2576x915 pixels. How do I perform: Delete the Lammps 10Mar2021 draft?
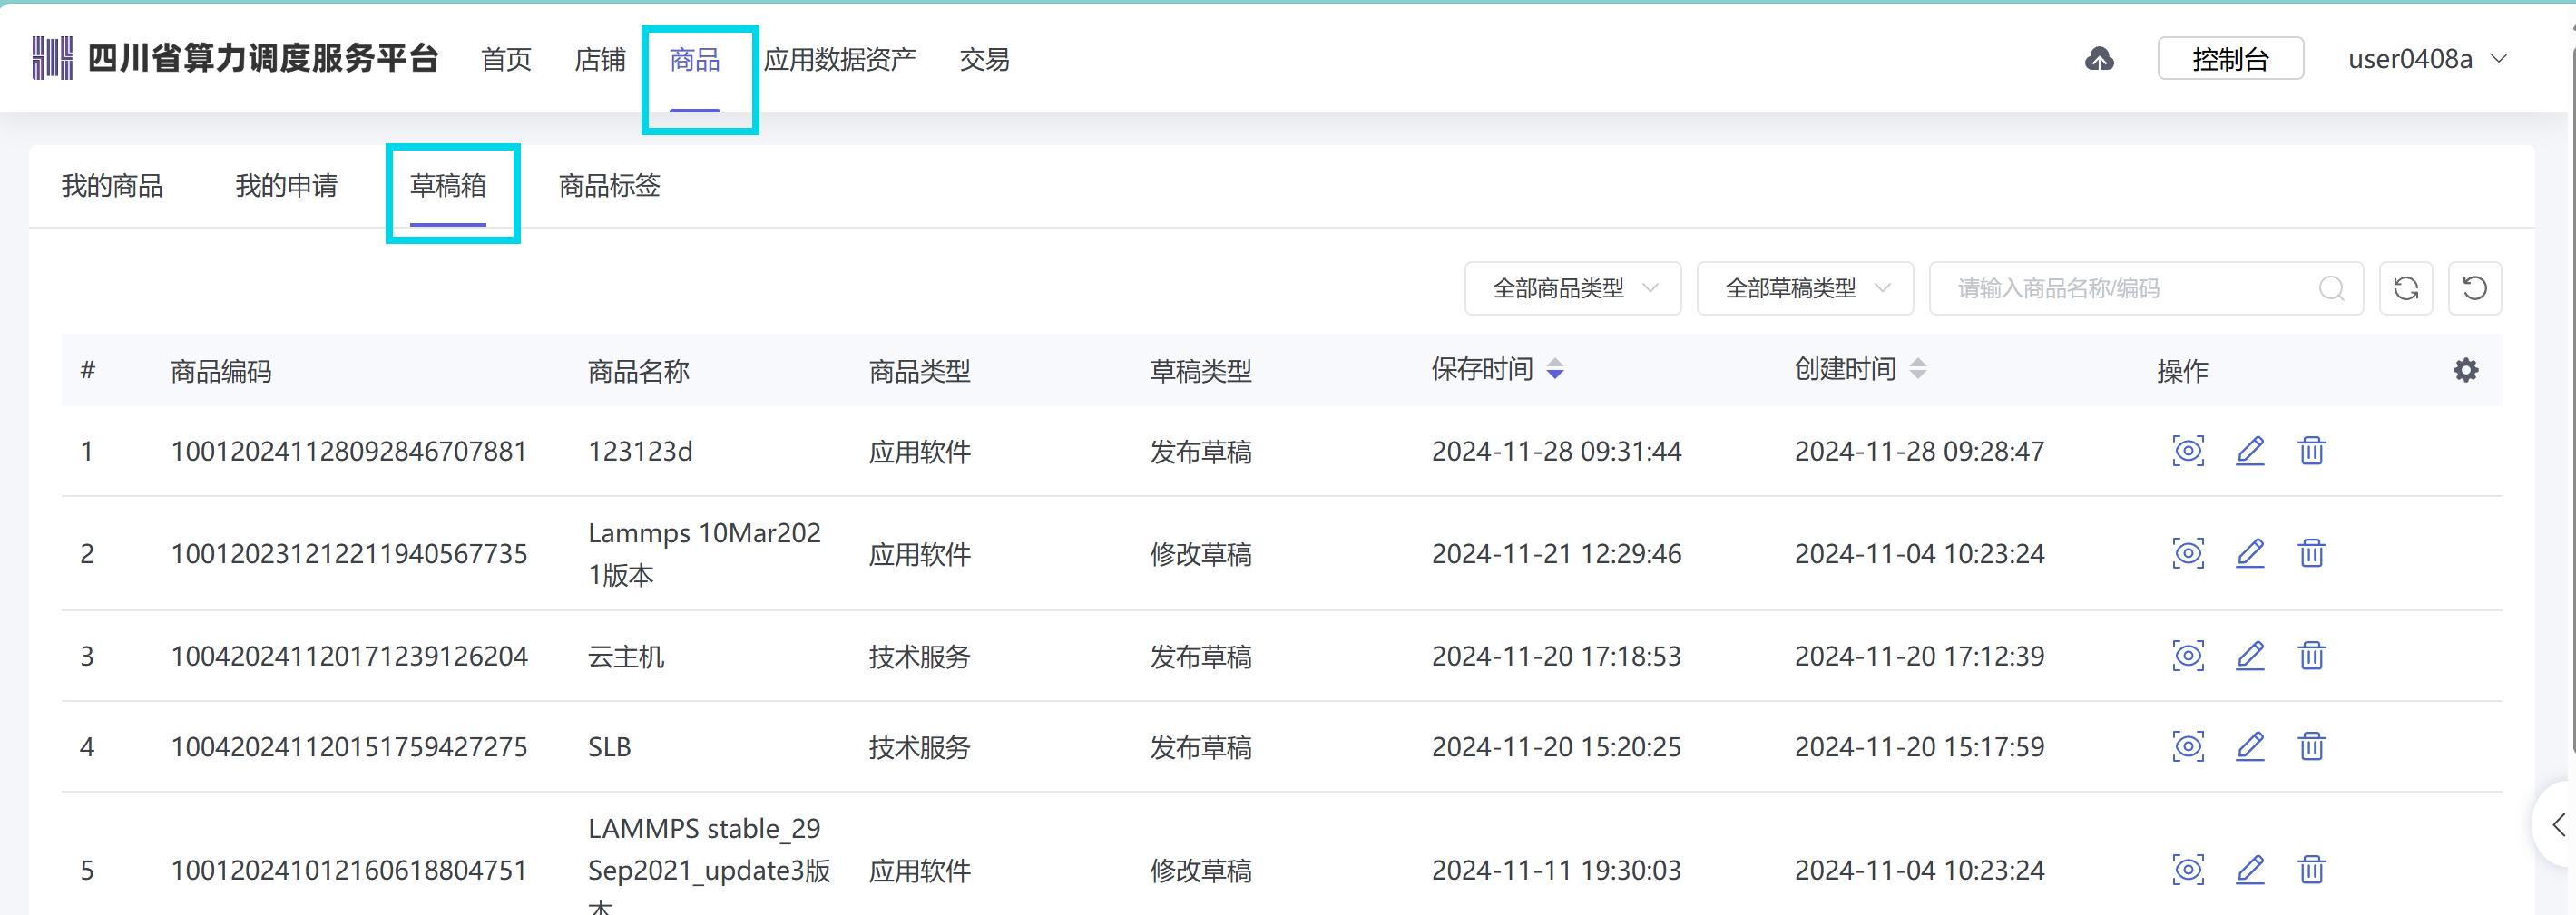2311,552
